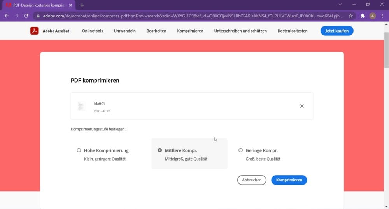Viewport: 389px width, 209px height.
Task: Select Hohe Komprimierung radio button
Action: [79, 150]
